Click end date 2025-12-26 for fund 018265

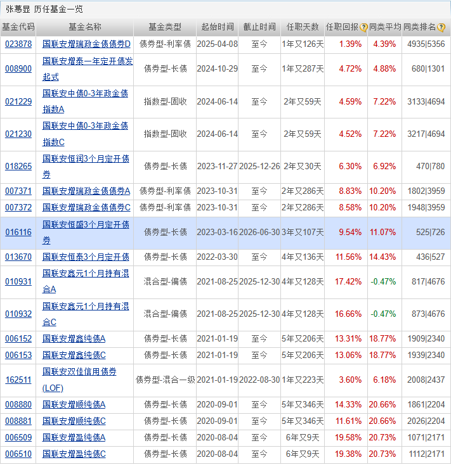pyautogui.click(x=259, y=166)
